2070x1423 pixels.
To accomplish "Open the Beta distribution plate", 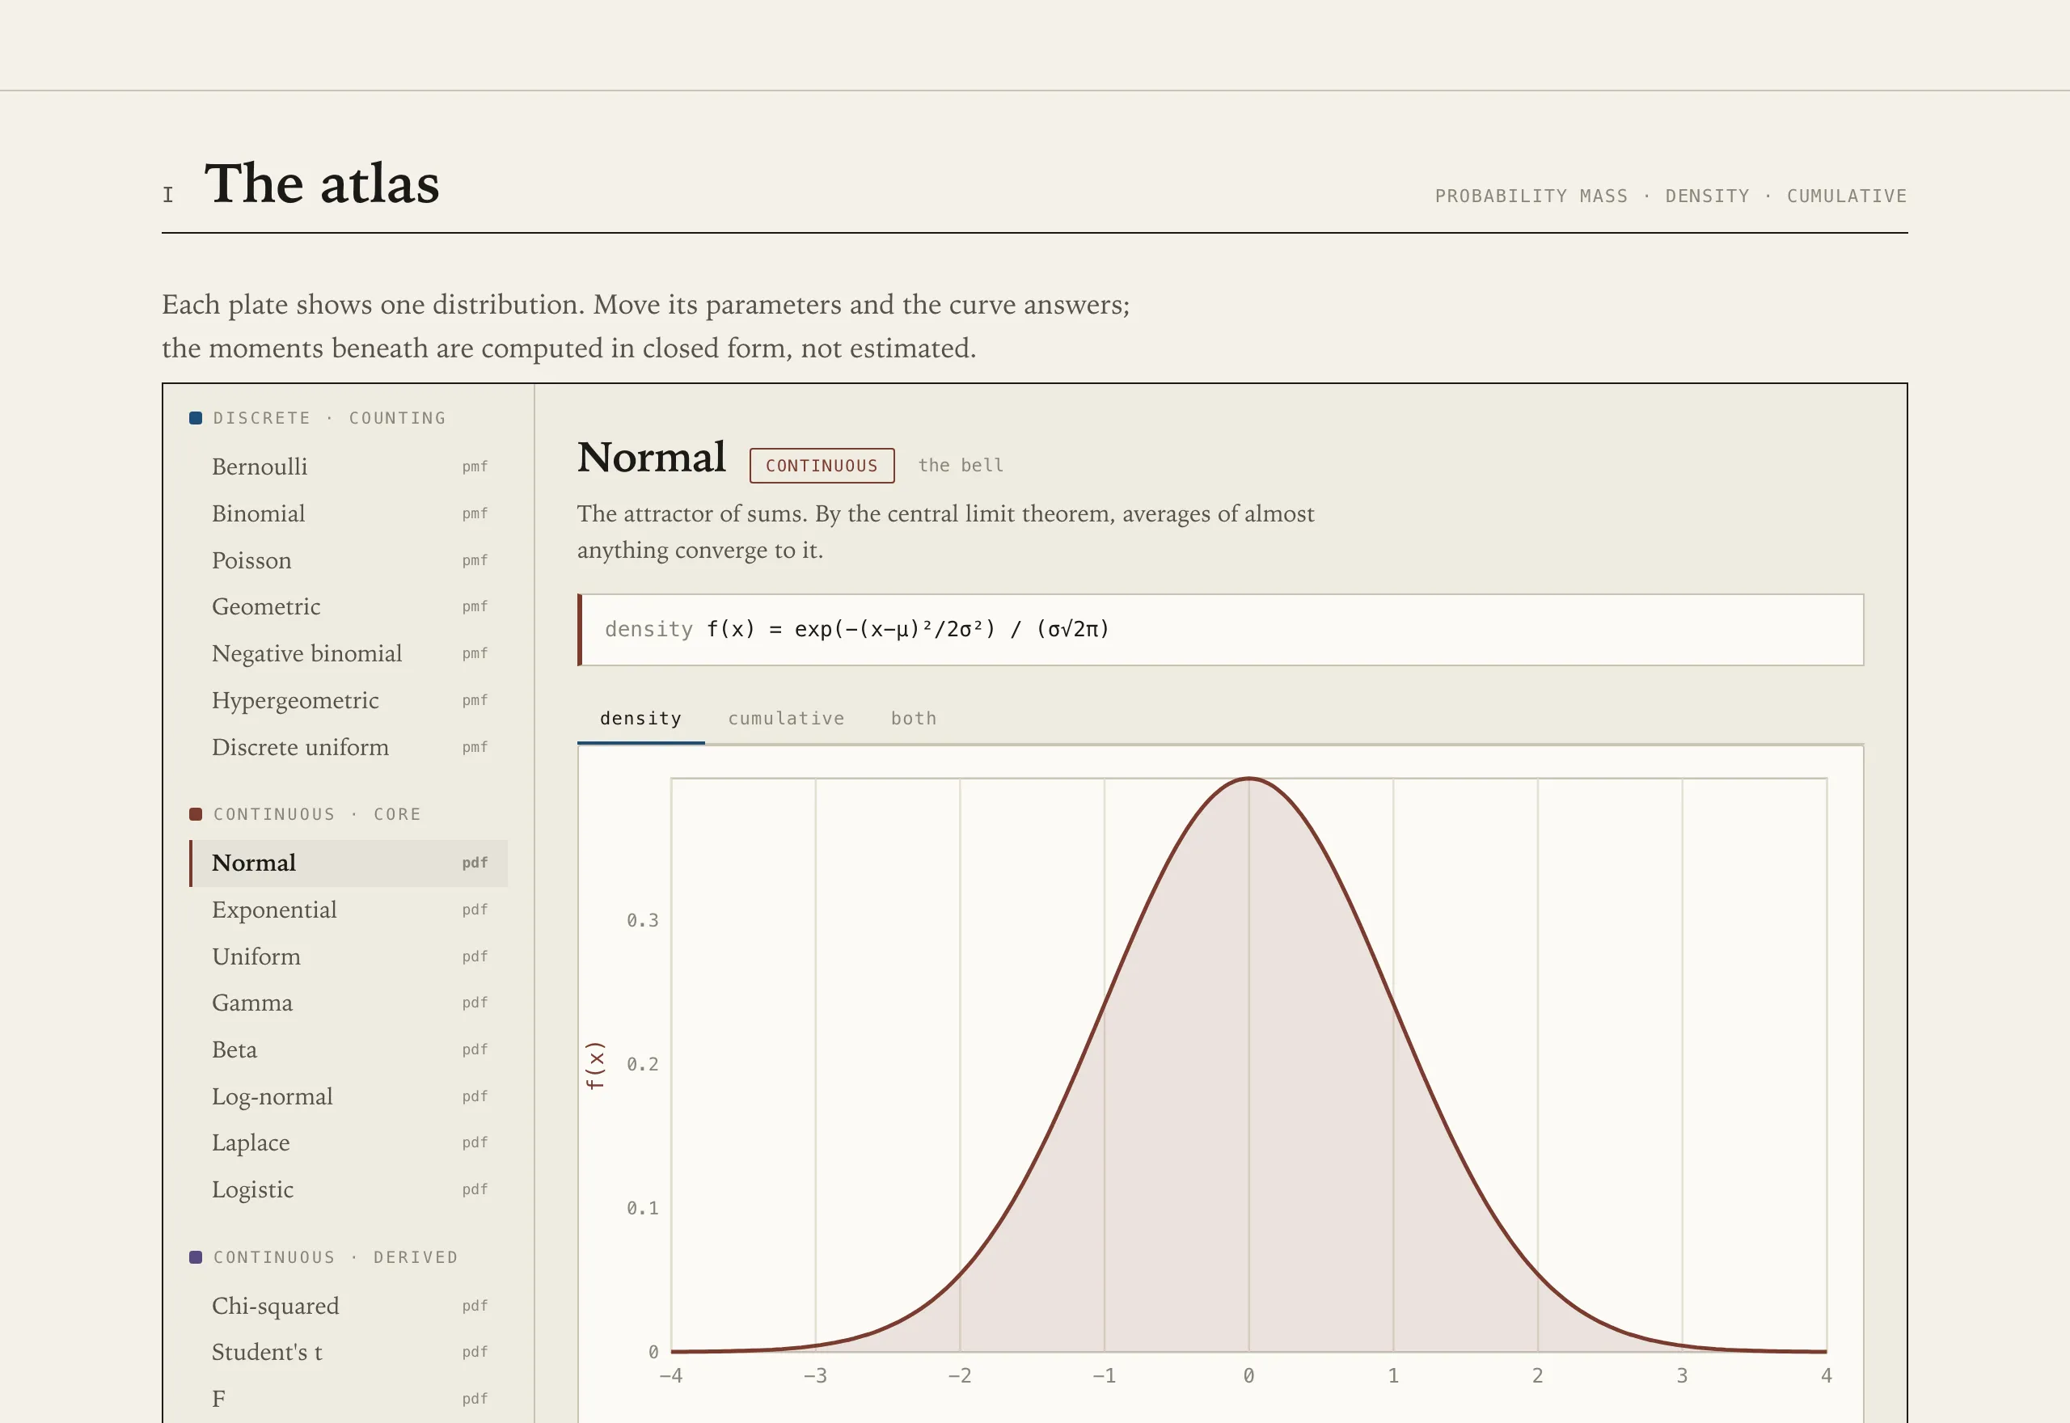I will (x=349, y=1049).
